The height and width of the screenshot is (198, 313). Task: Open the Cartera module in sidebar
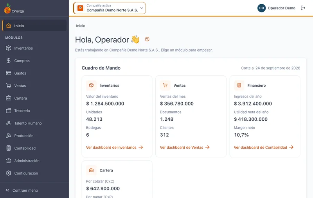pos(34,98)
